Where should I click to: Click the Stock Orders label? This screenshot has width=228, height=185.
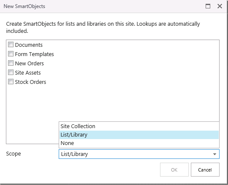point(30,82)
